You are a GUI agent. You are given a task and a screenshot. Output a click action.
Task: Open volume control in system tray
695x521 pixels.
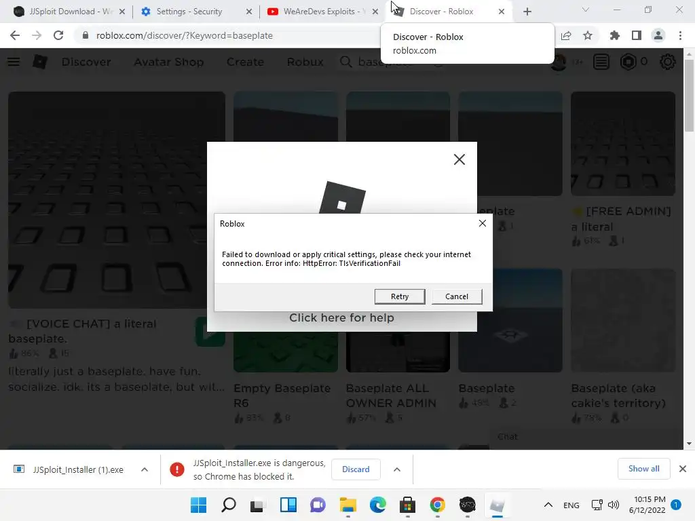pyautogui.click(x=614, y=505)
